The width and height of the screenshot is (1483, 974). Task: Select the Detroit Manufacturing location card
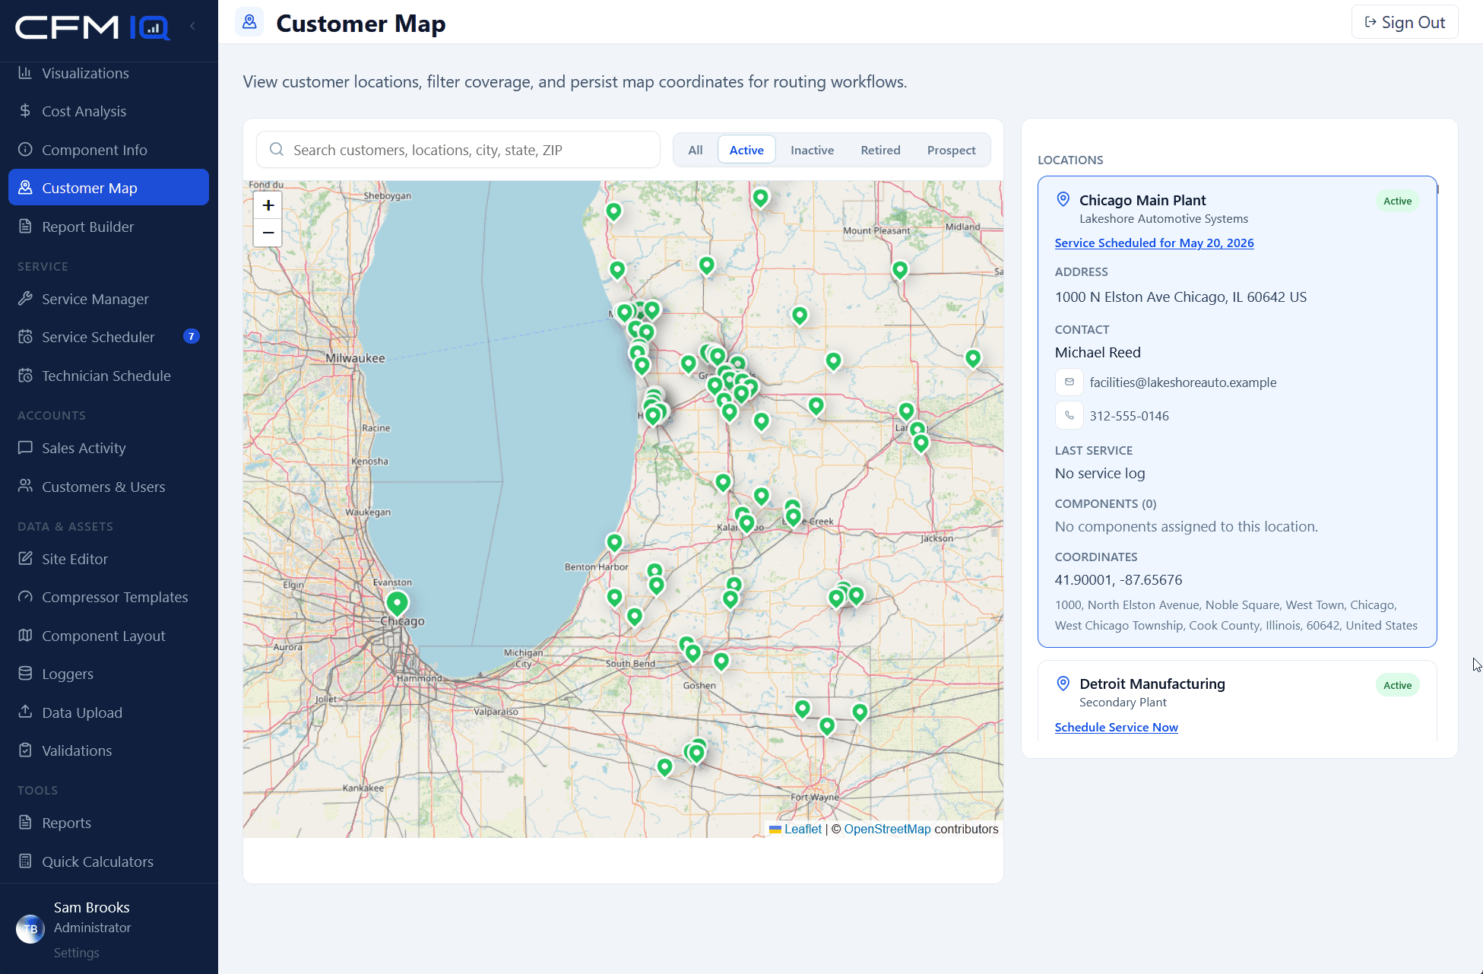[1237, 702]
